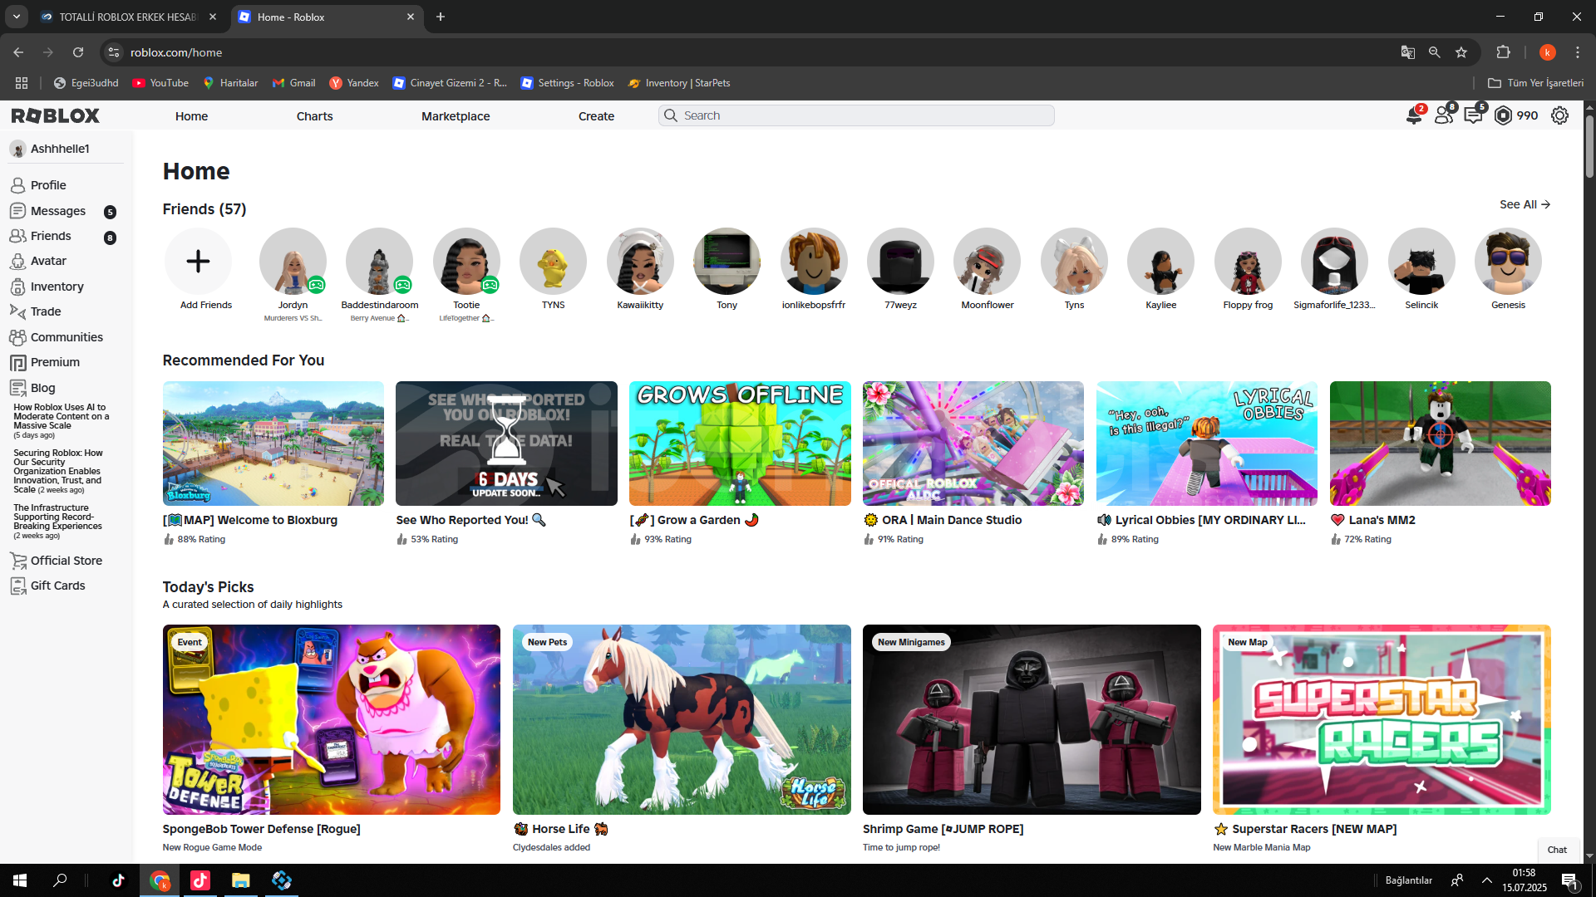Open Avatar in the sidebar
The image size is (1596, 897).
(48, 261)
